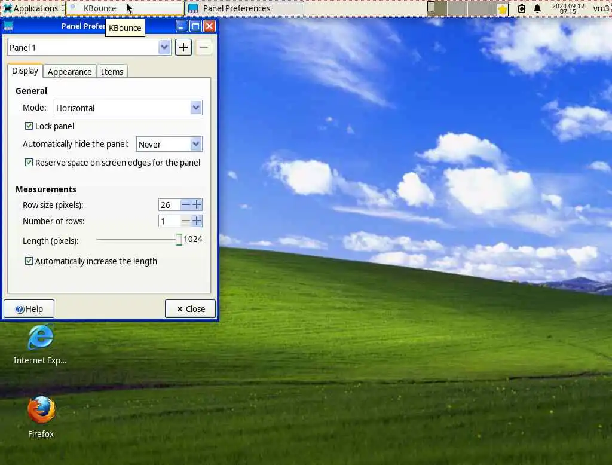Image resolution: width=612 pixels, height=465 pixels.
Task: Select the Firefox desktop icon
Action: (41, 417)
